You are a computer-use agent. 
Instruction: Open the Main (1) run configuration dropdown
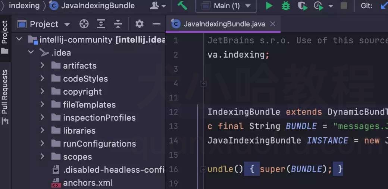[226, 6]
